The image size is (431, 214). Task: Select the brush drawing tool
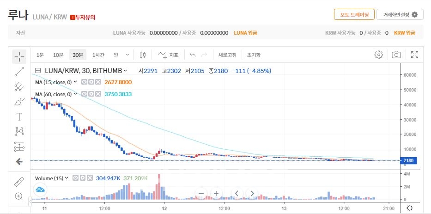(x=19, y=102)
